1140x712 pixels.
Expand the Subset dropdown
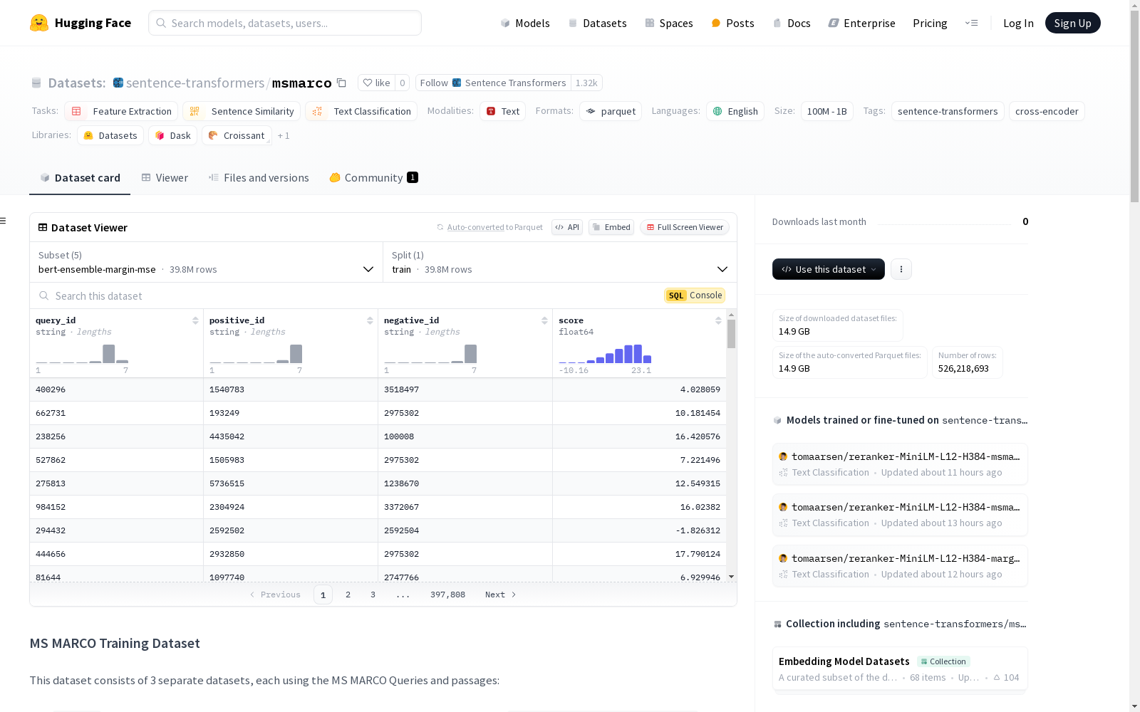click(206, 262)
